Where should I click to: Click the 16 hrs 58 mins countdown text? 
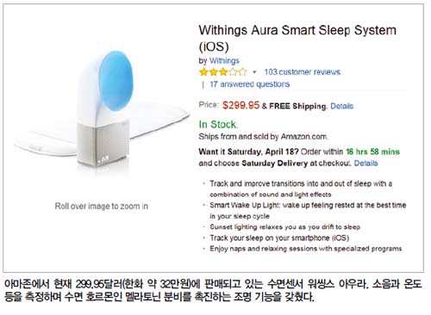[372, 151]
